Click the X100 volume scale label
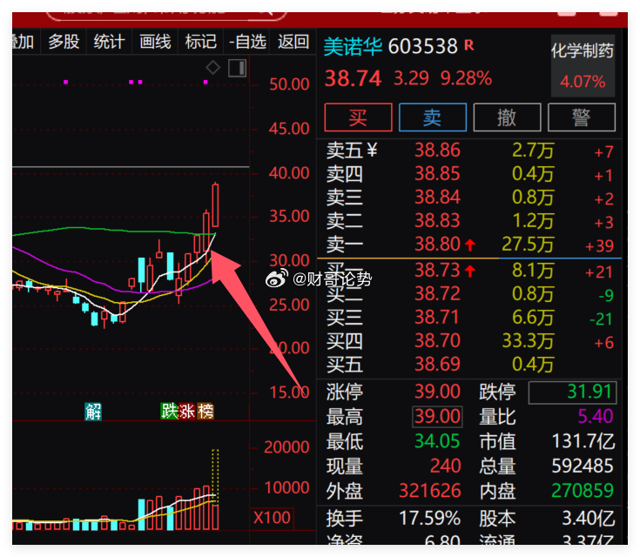 click(x=272, y=518)
